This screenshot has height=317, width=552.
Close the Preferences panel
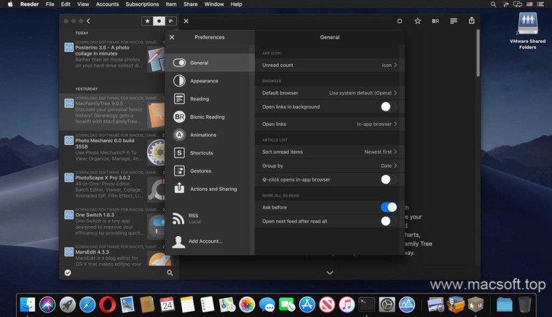[x=171, y=37]
